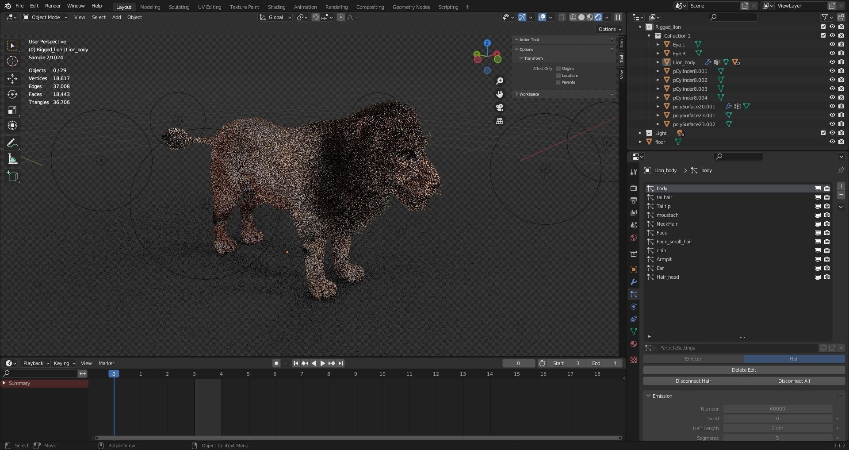Click the Delete Edit button
This screenshot has width=849, height=450.
[744, 370]
